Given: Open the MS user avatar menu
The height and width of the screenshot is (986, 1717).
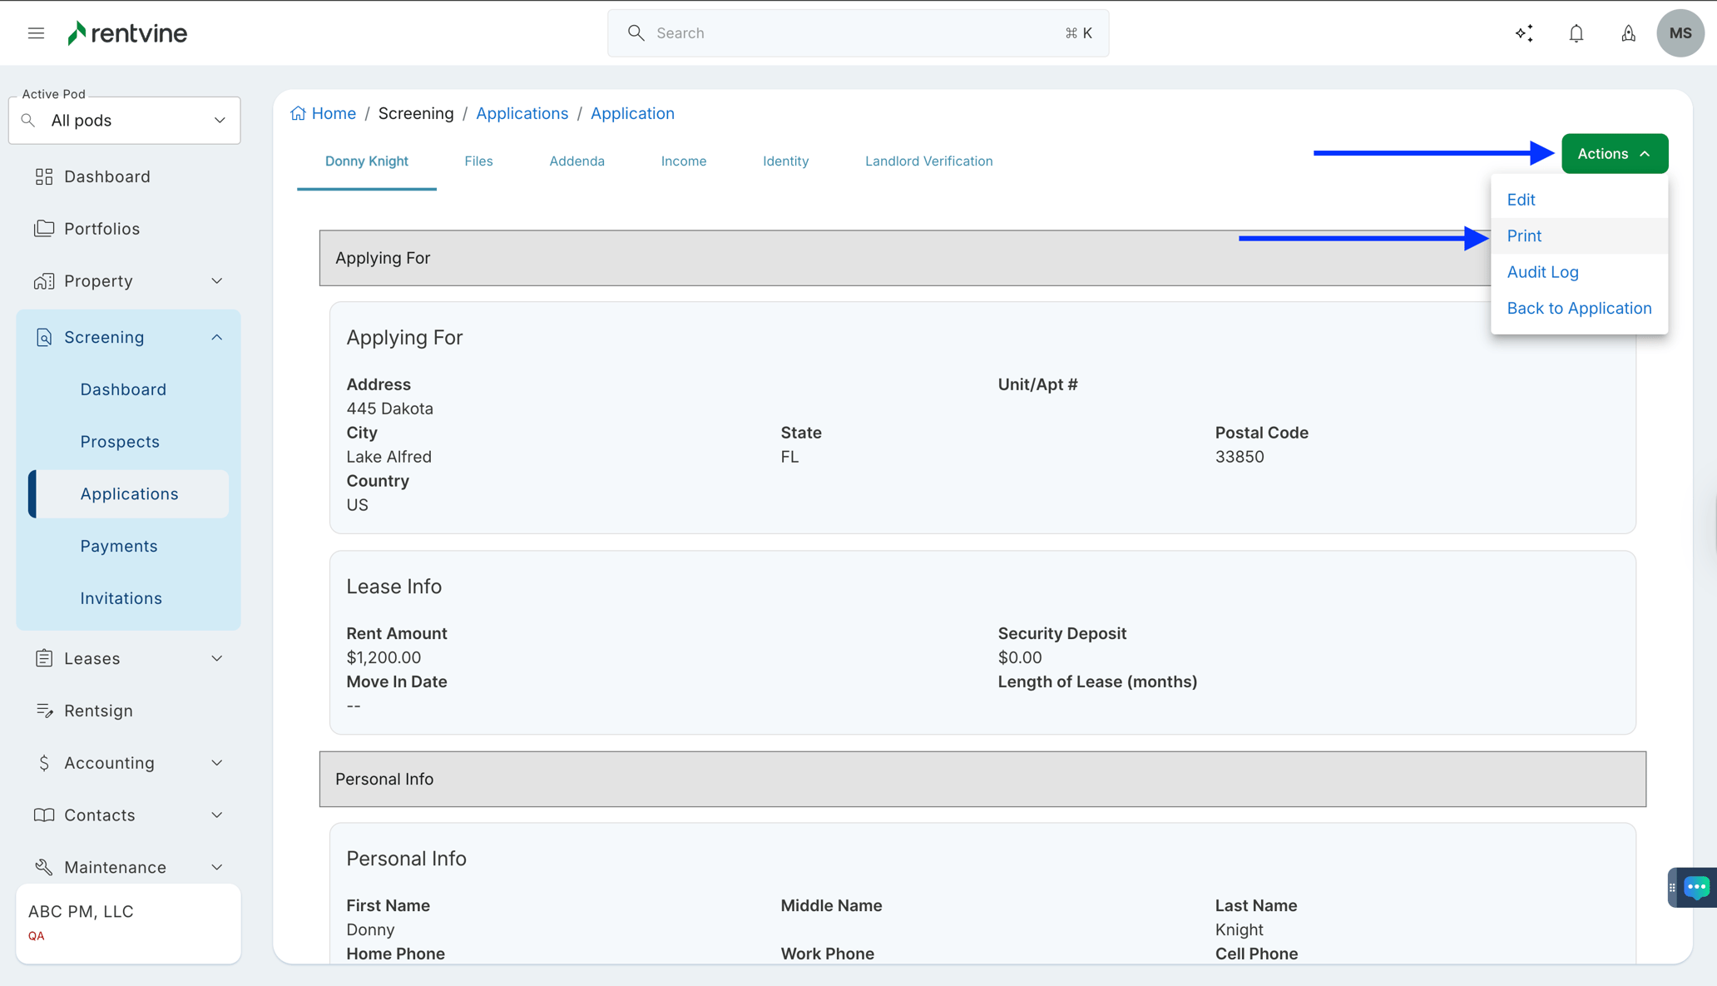Looking at the screenshot, I should [1680, 33].
